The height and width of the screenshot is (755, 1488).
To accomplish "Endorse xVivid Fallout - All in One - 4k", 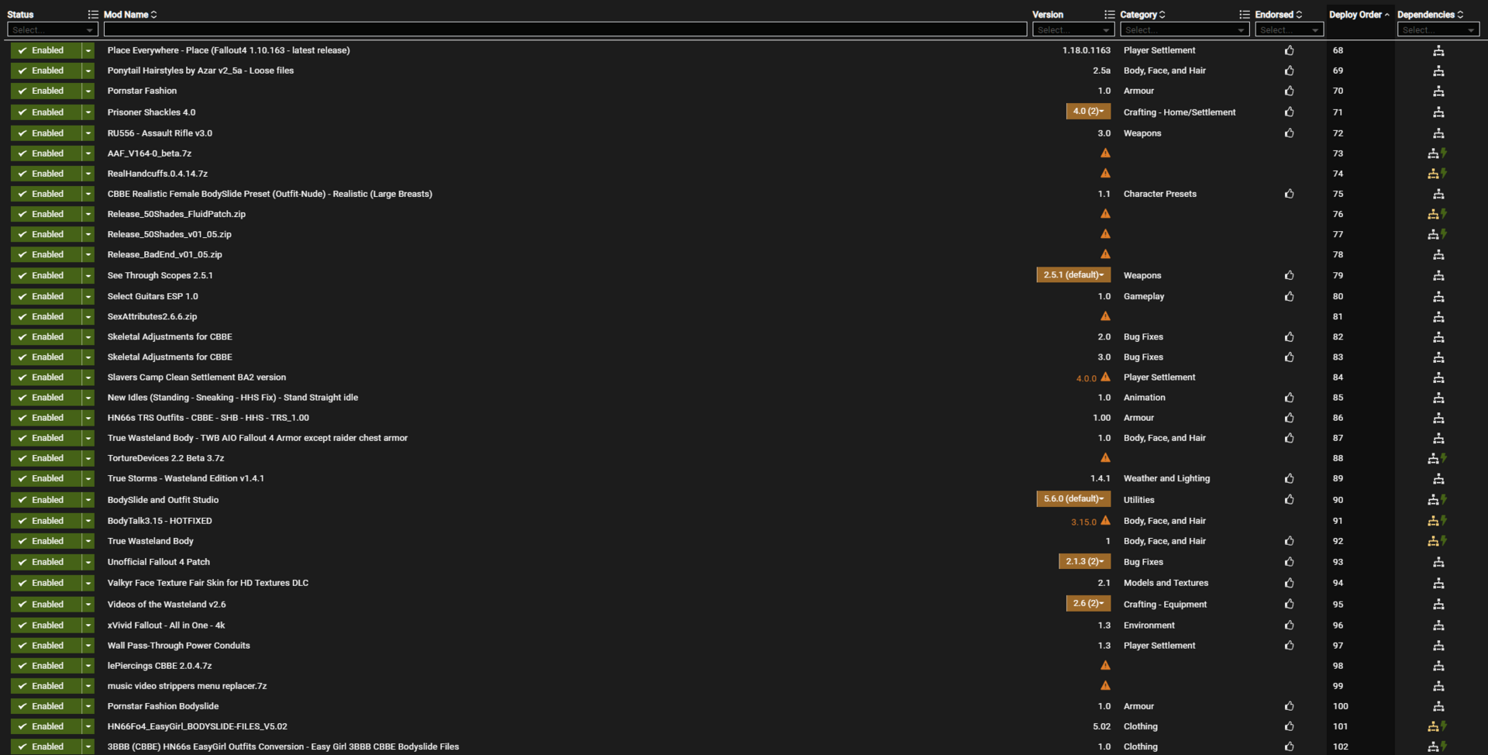I will [x=1289, y=626].
